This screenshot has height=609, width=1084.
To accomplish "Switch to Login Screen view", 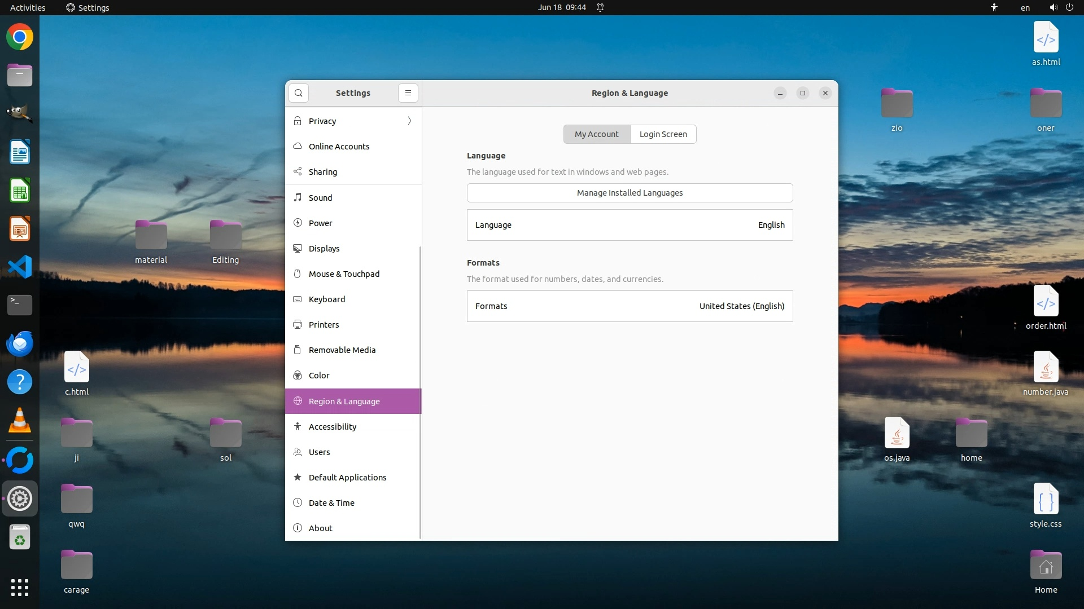I will pyautogui.click(x=663, y=134).
